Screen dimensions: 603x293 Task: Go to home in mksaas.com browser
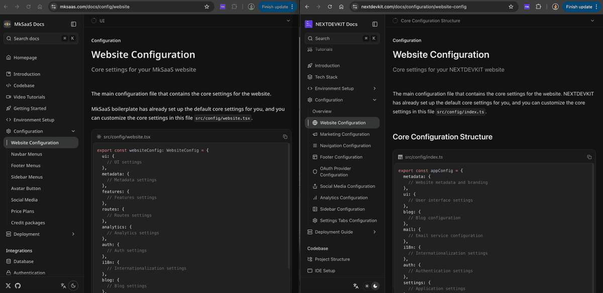[x=40, y=7]
